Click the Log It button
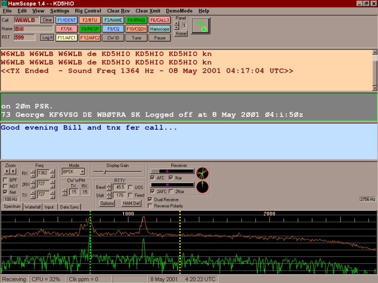Viewport: 378px width, 283px height. [x=47, y=37]
